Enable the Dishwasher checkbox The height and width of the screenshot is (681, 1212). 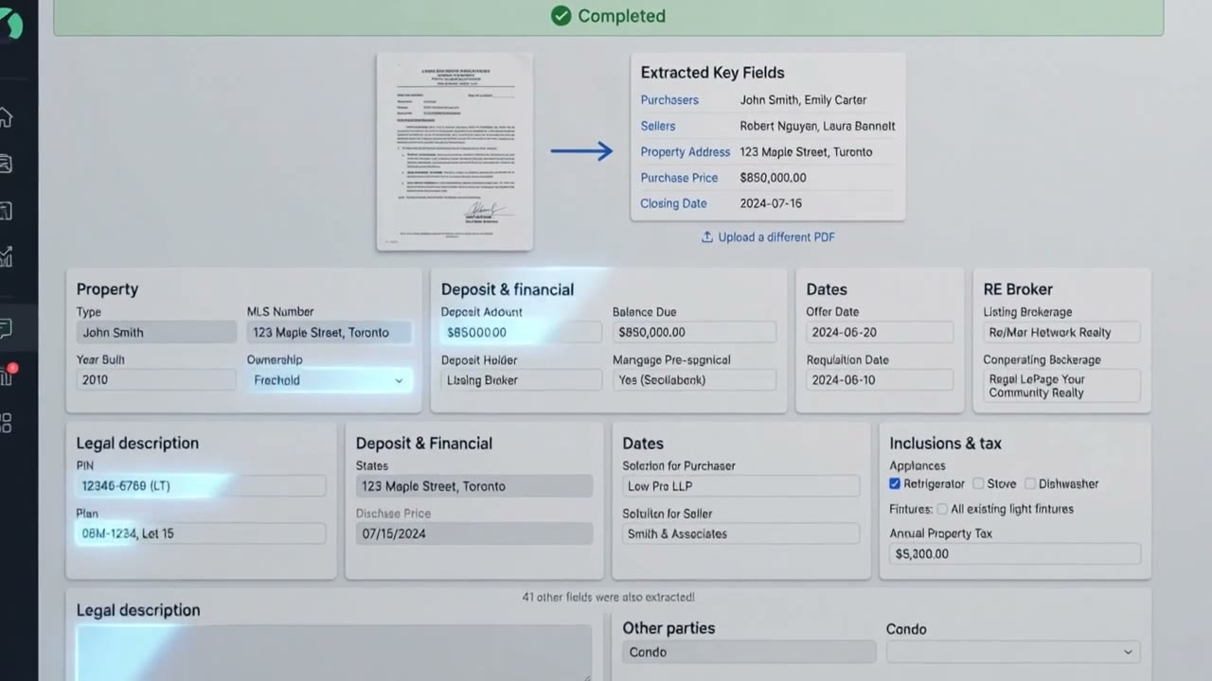pyautogui.click(x=1029, y=483)
